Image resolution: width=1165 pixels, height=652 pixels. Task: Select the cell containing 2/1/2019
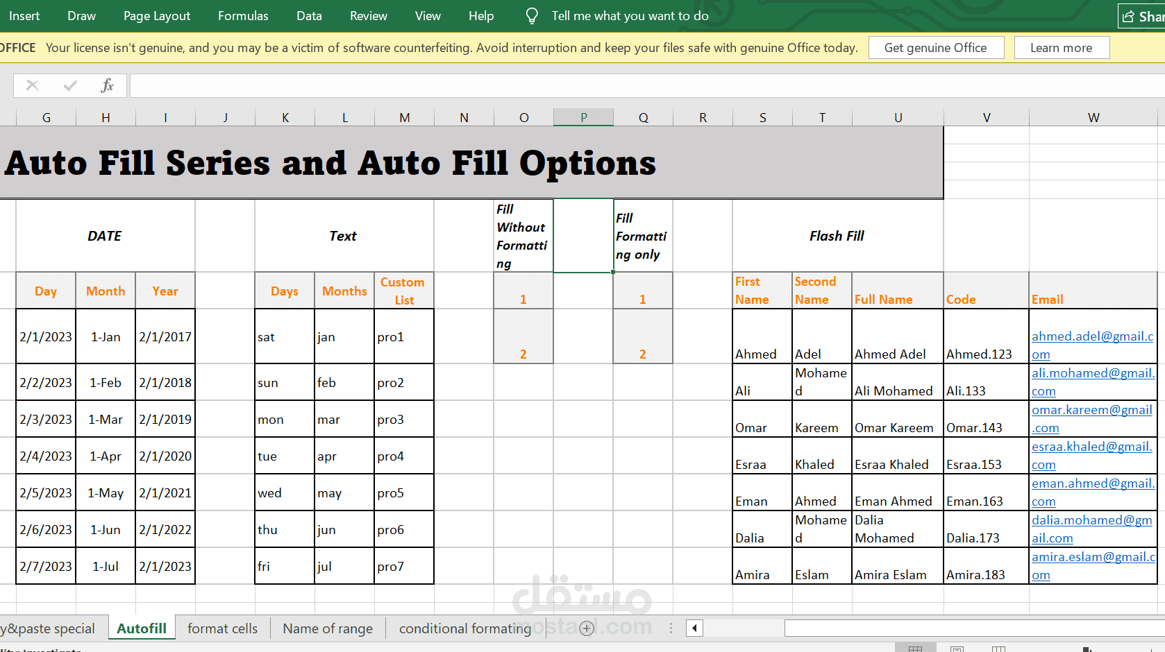pos(165,419)
